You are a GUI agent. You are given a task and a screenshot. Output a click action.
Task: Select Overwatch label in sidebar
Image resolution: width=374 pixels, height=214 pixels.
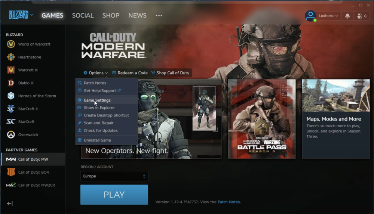click(28, 135)
